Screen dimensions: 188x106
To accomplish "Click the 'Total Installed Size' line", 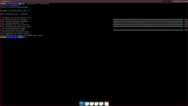I will coord(14,14).
